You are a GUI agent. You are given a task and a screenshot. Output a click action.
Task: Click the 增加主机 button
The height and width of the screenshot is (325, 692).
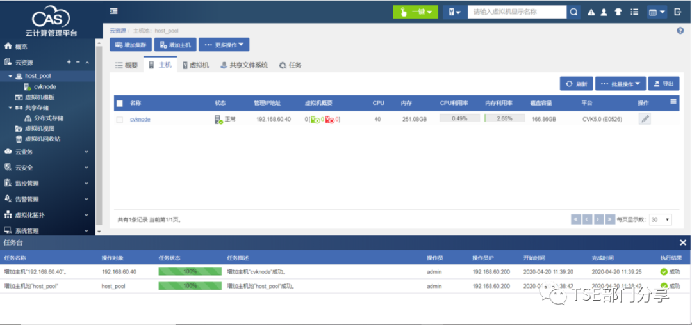[x=175, y=45]
